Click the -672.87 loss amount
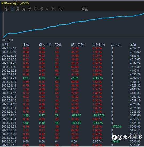This screenshot has width=144, height=147. (x=76, y=115)
